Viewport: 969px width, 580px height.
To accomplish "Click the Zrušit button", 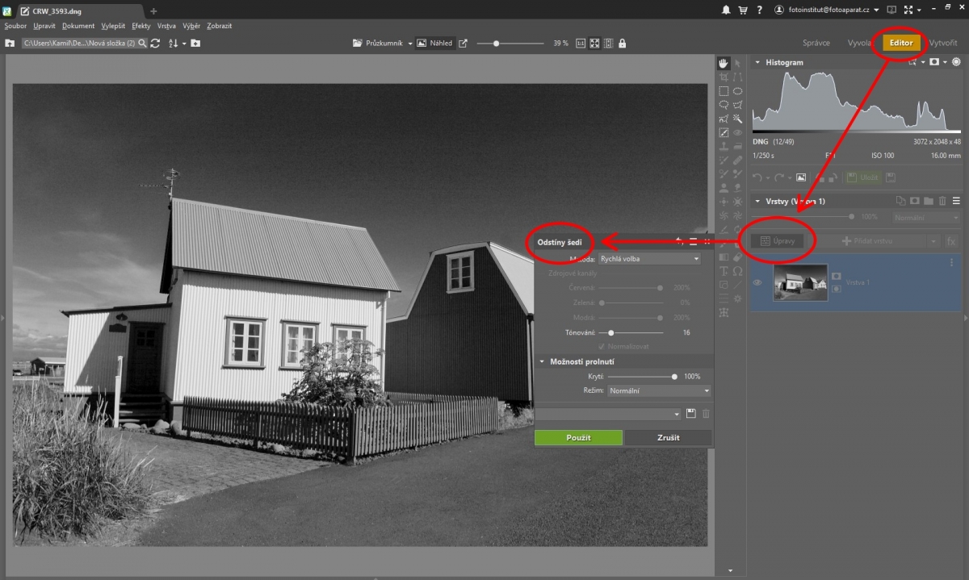I will click(x=668, y=437).
